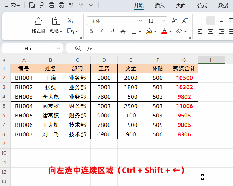The width and height of the screenshot is (233, 186).
Task: Select column H header
Action: [x=212, y=60]
